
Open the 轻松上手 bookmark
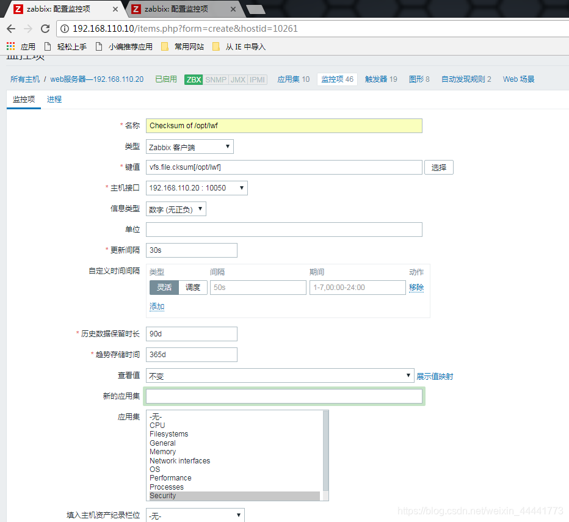[66, 47]
